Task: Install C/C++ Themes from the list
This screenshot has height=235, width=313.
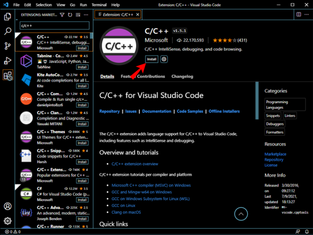Action: click(82, 143)
